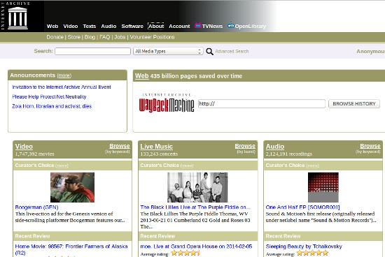Open Invitation to the Internet Archive Annual Event
This screenshot has height=257, width=385.
62,87
